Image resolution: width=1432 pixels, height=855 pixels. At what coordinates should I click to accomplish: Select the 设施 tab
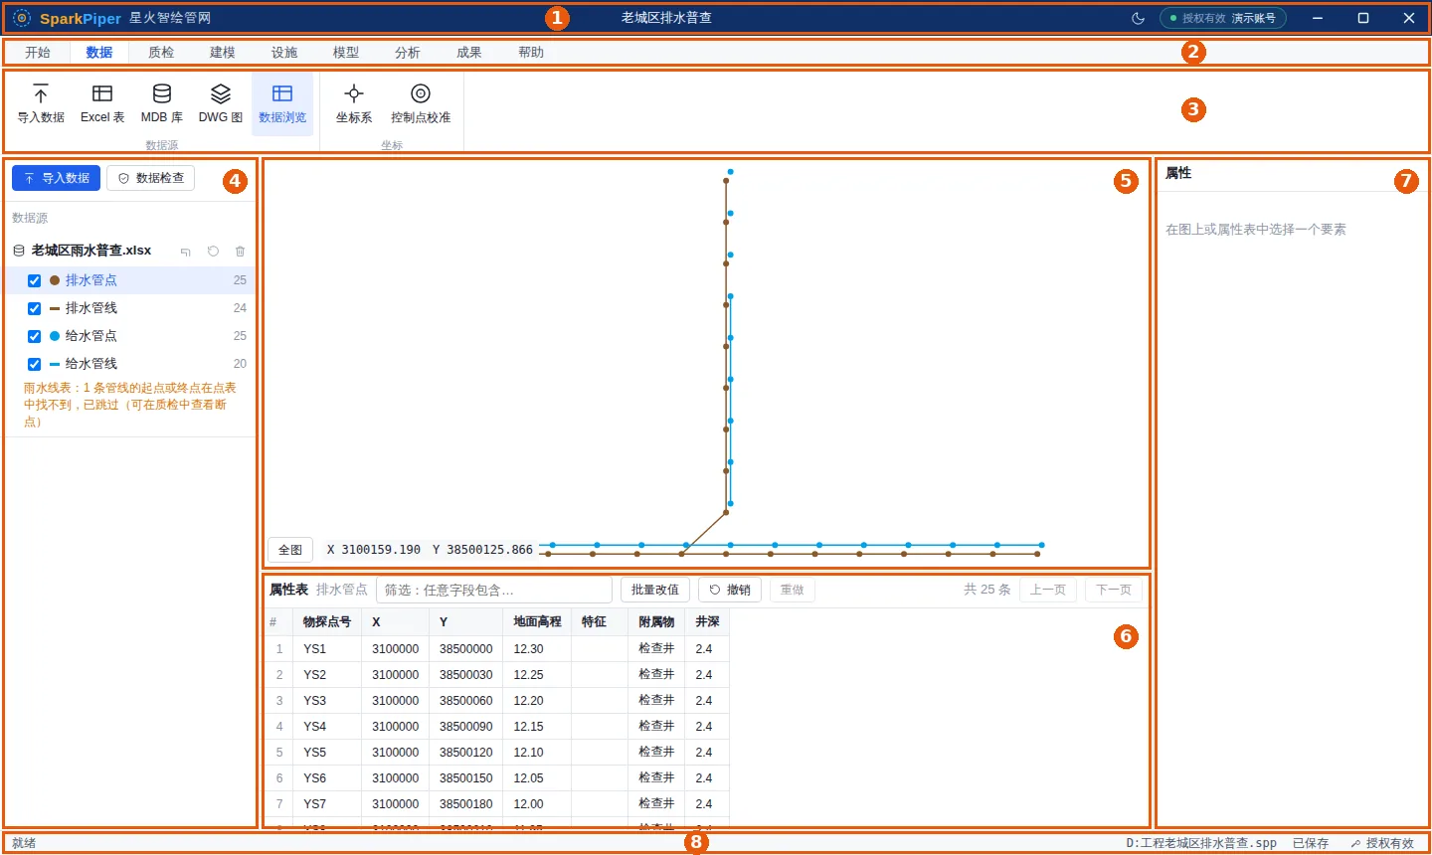pos(284,53)
